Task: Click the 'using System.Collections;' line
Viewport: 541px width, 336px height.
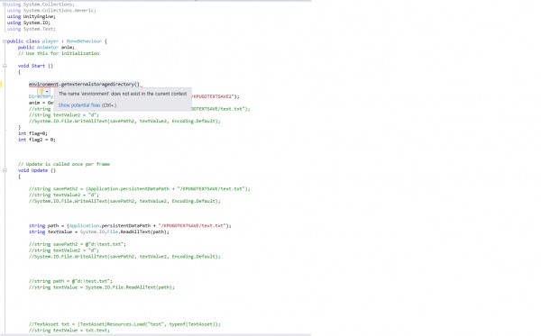Action: (41, 5)
